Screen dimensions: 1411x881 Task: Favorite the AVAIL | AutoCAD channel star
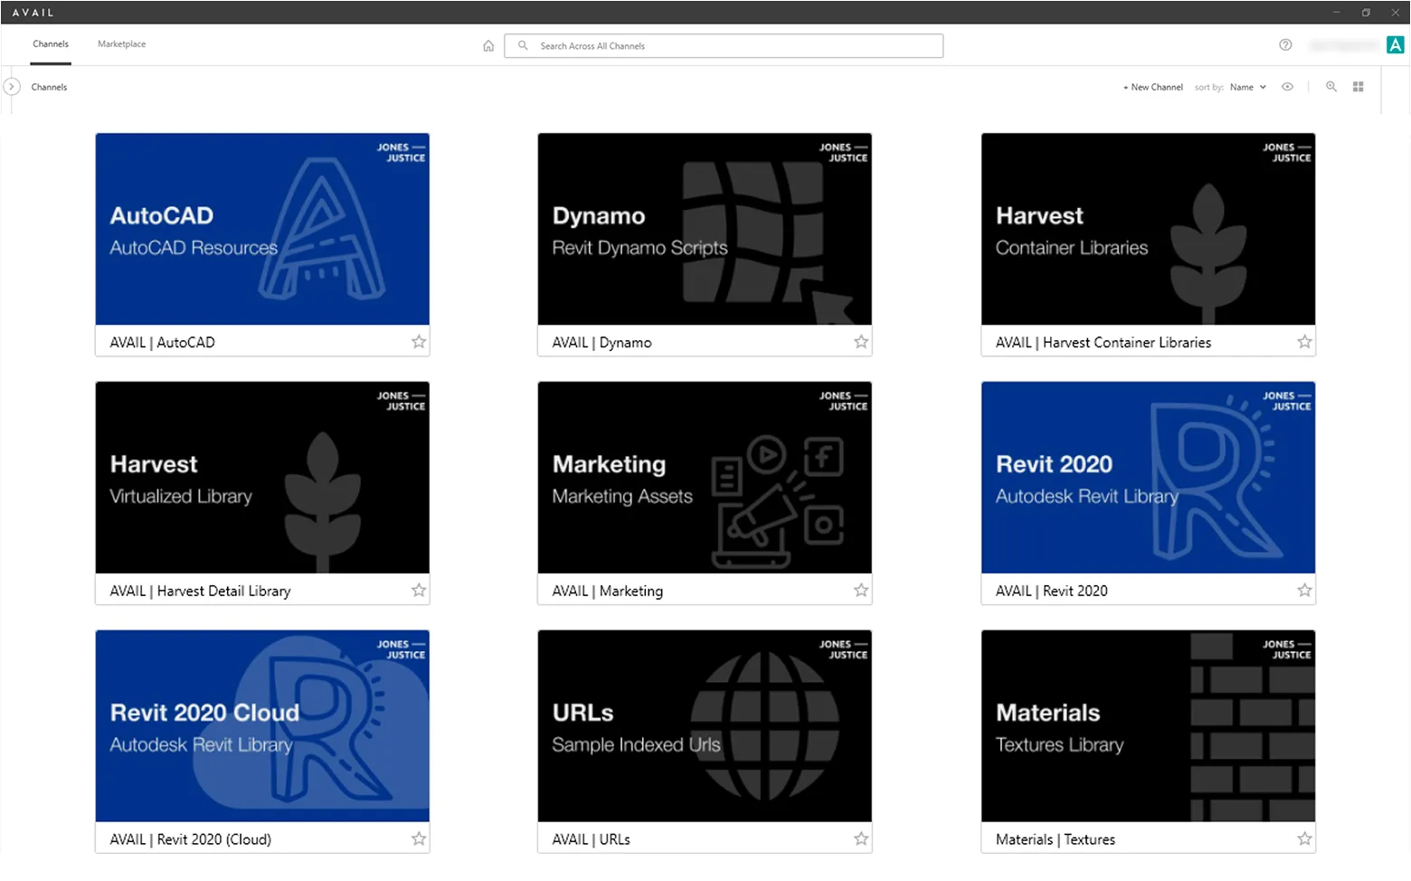419,342
